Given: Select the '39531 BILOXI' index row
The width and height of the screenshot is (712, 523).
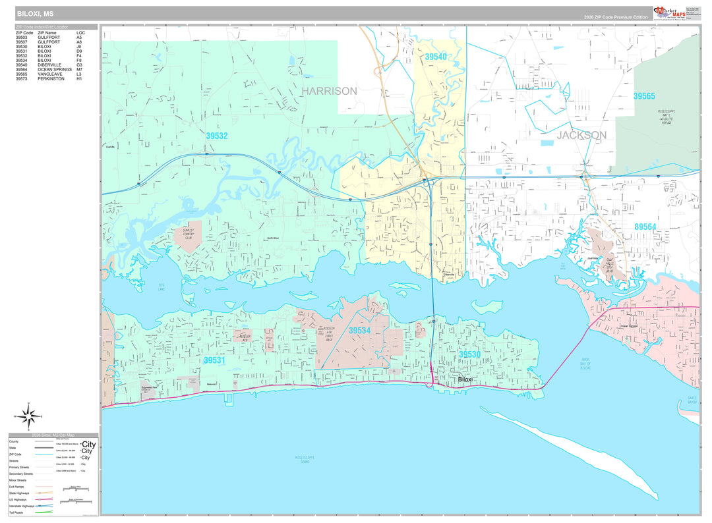Looking at the screenshot, I should coord(49,51).
